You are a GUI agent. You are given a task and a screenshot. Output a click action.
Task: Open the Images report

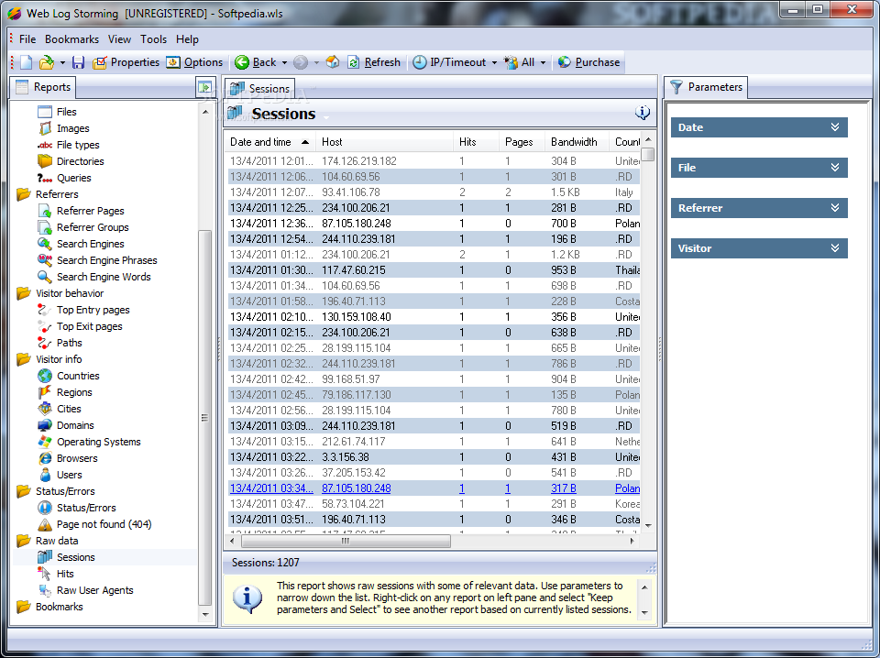pyautogui.click(x=63, y=128)
